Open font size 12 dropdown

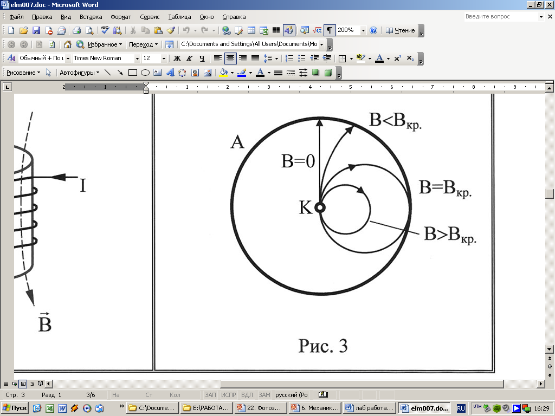coord(164,58)
